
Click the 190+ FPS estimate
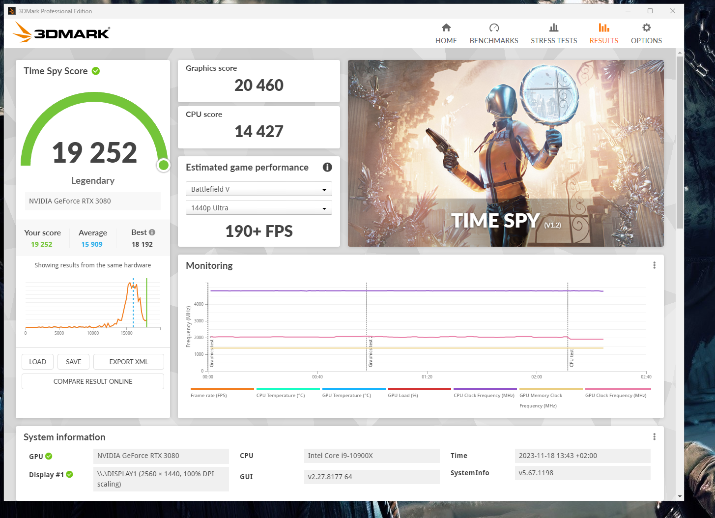tap(259, 231)
